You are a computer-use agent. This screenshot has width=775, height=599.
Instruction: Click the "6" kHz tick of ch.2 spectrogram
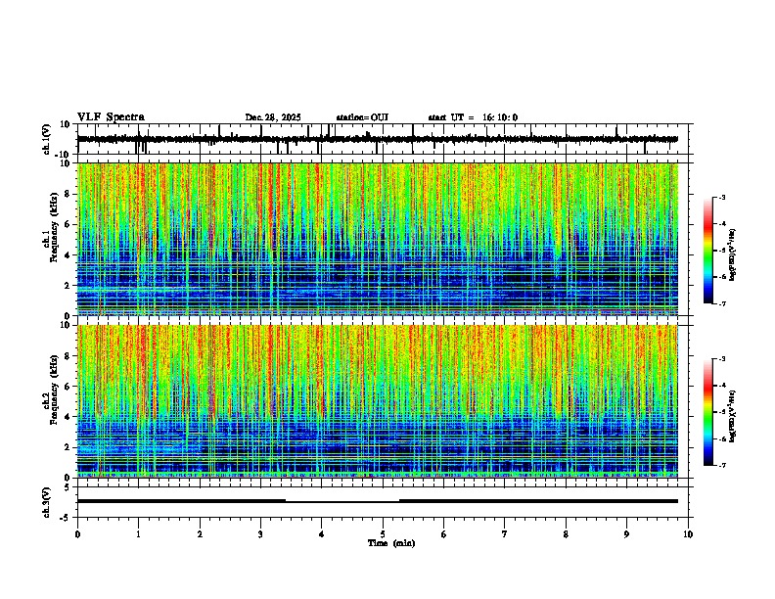68,387
